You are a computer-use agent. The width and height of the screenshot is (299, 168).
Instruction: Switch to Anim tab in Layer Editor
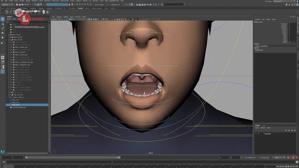(263, 126)
